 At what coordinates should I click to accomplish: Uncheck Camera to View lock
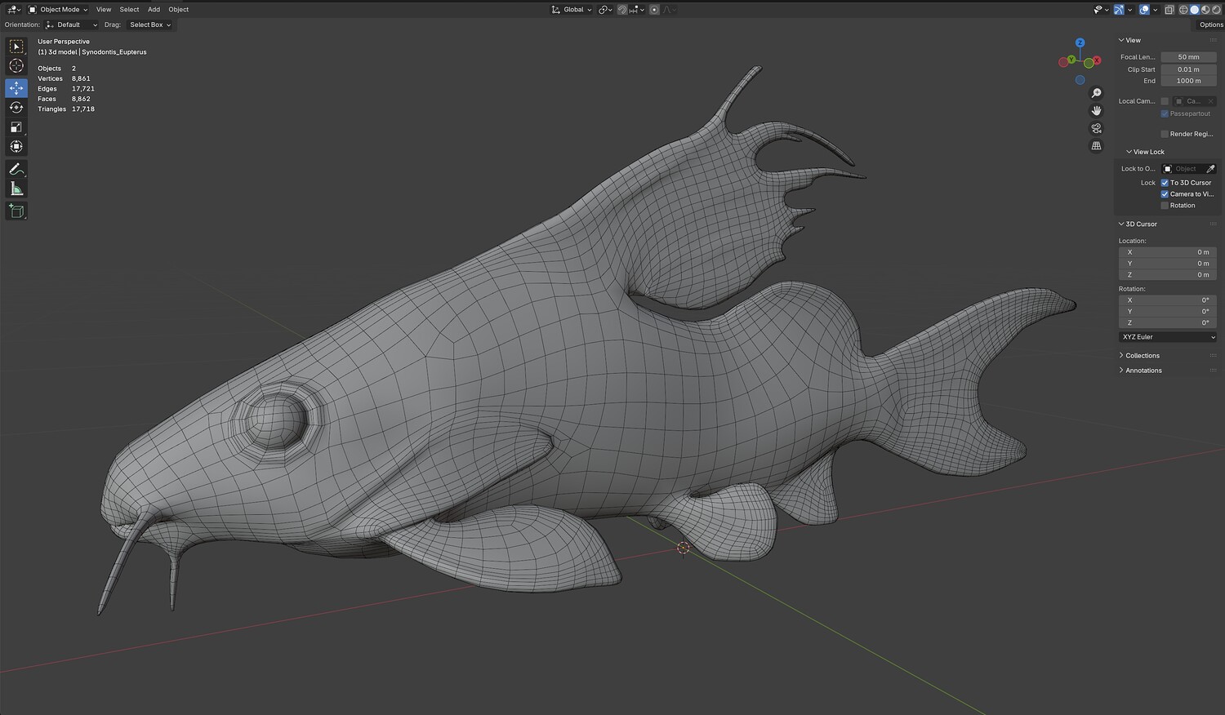point(1165,194)
